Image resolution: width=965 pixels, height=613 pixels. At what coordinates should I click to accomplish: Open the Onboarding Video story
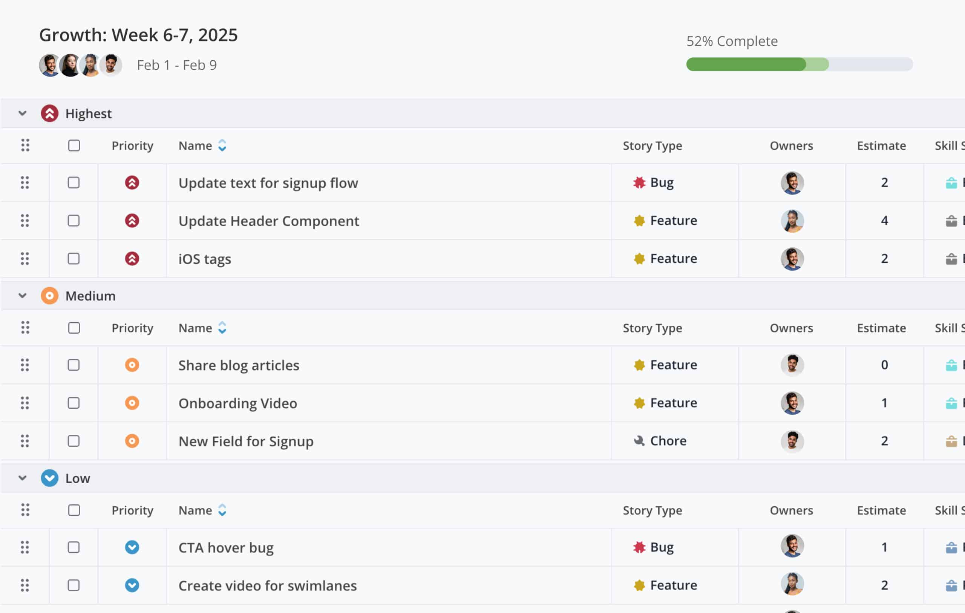pyautogui.click(x=237, y=403)
